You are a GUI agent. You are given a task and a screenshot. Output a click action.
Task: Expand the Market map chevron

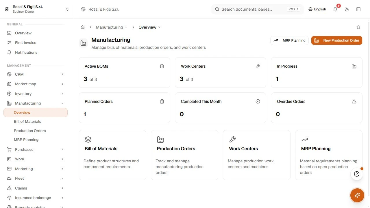(62, 84)
